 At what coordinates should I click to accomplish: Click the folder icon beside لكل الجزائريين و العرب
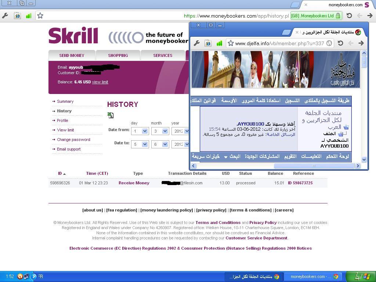pyautogui.click(x=346, y=127)
